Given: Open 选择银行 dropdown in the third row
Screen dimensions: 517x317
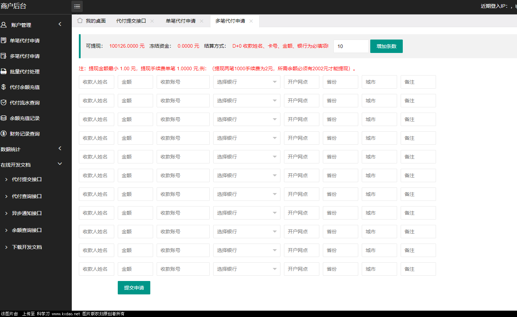Looking at the screenshot, I should pos(247,119).
